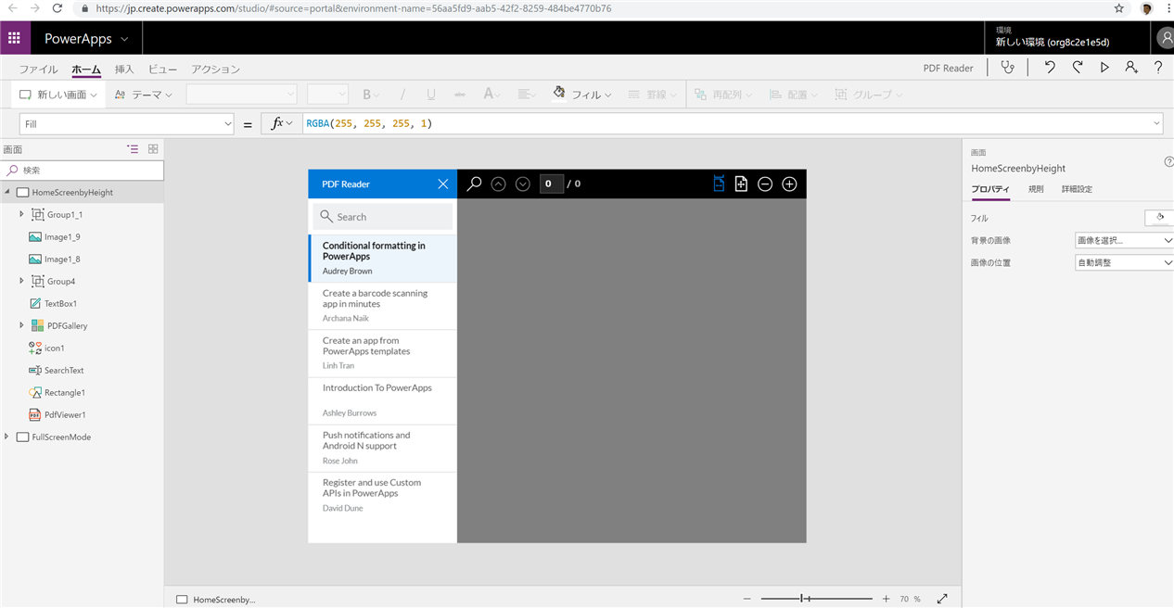This screenshot has height=608, width=1174.
Task: Zoom in using the PDF reader plus icon
Action: tap(789, 184)
